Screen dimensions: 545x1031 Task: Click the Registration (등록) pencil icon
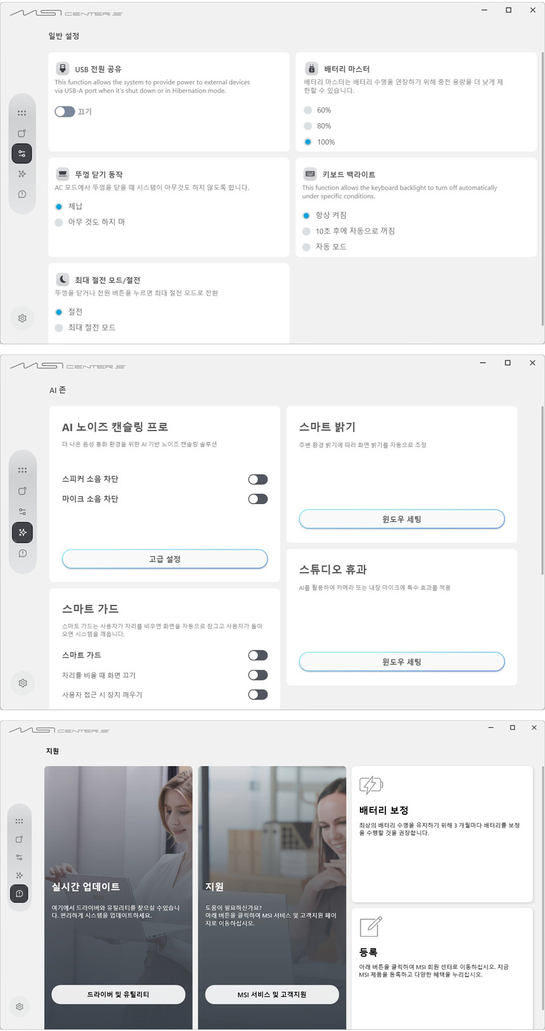pos(371,926)
